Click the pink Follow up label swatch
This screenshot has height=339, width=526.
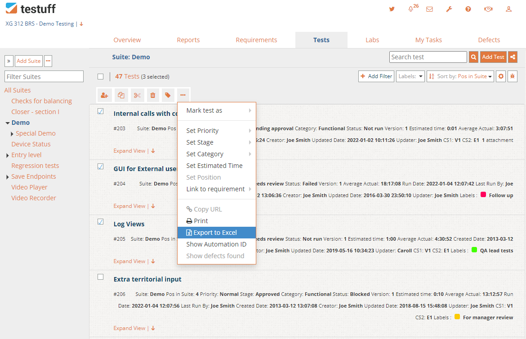click(483, 194)
